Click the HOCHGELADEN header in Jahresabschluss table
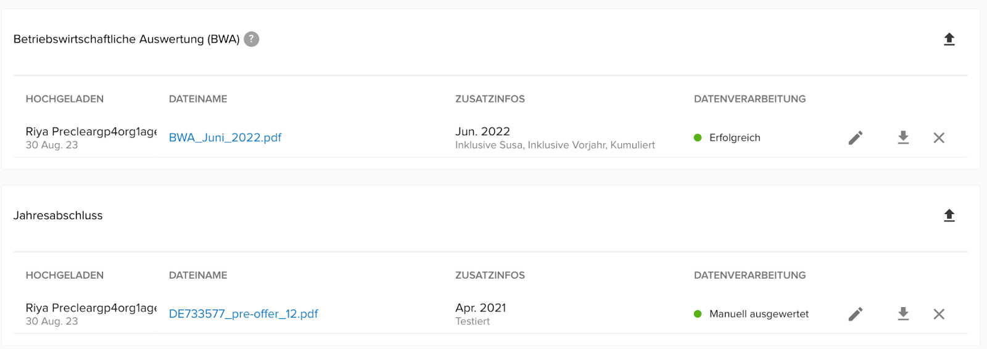The width and height of the screenshot is (987, 349). coord(65,275)
